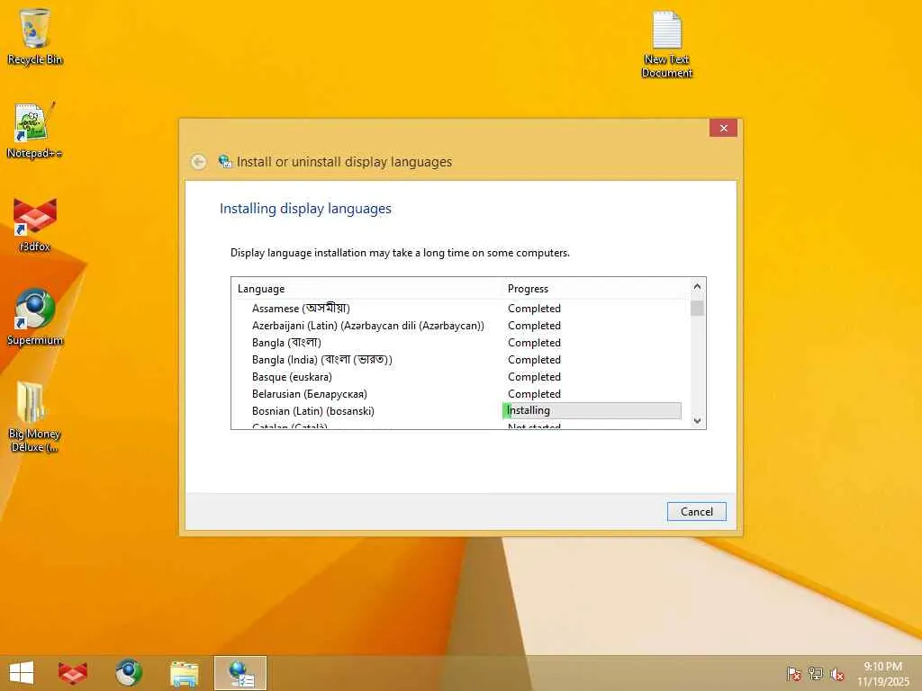Close the display languages dialog

pos(723,128)
